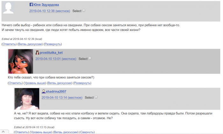Open the 2019-04-10 13:14 comment permalink

(62, 98)
